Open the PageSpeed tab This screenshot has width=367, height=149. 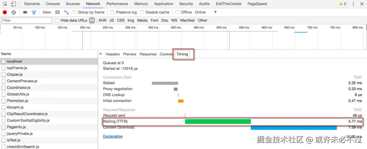[x=257, y=4]
